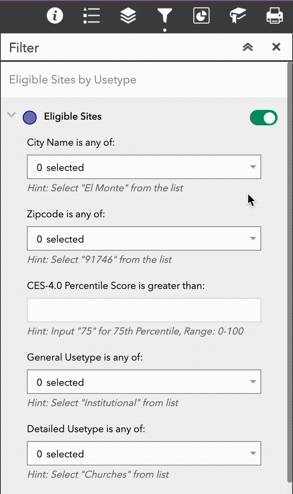Image resolution: width=293 pixels, height=494 pixels.
Task: Open the About info widget
Action: tap(55, 16)
